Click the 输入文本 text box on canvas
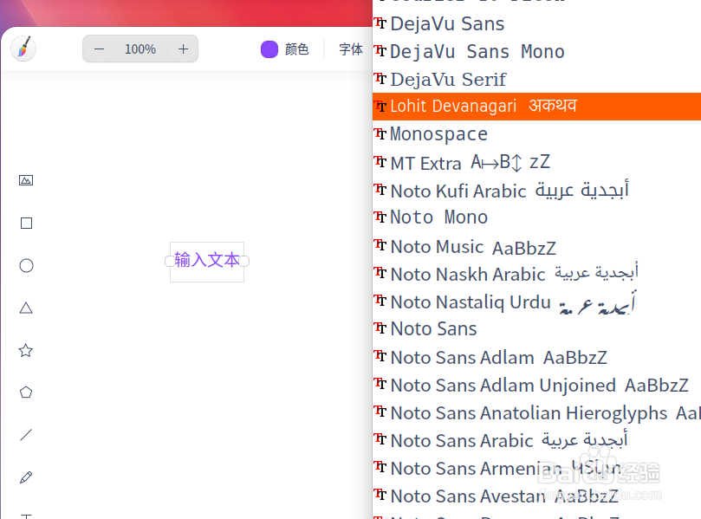Image resolution: width=701 pixels, height=519 pixels. pyautogui.click(x=207, y=261)
